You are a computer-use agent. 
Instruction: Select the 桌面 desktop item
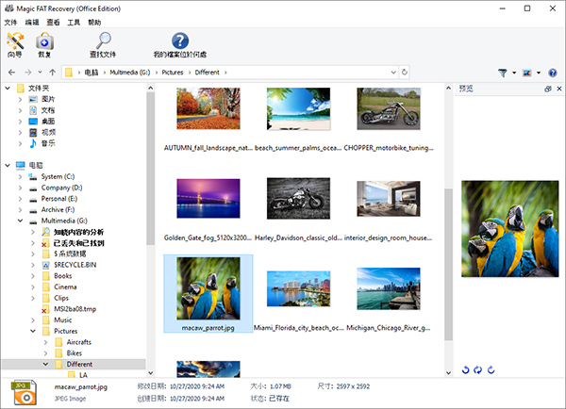[48, 122]
